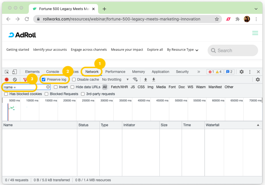Image resolution: width=265 pixels, height=185 pixels.
Task: Switch to the Performance tab
Action: pos(115,72)
